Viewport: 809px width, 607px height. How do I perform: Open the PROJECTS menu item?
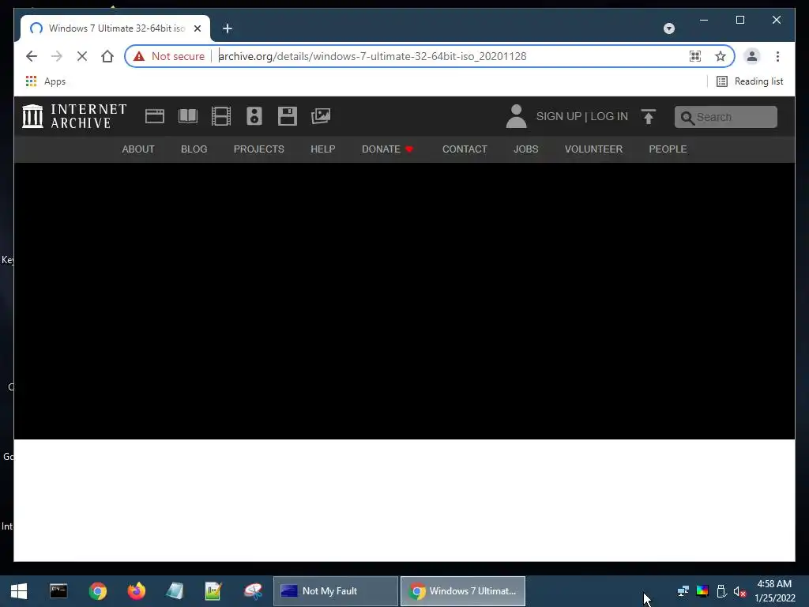click(259, 149)
